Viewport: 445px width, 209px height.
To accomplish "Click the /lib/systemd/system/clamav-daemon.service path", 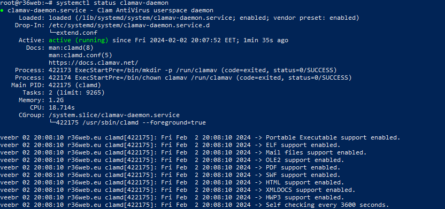I will click(x=144, y=18).
